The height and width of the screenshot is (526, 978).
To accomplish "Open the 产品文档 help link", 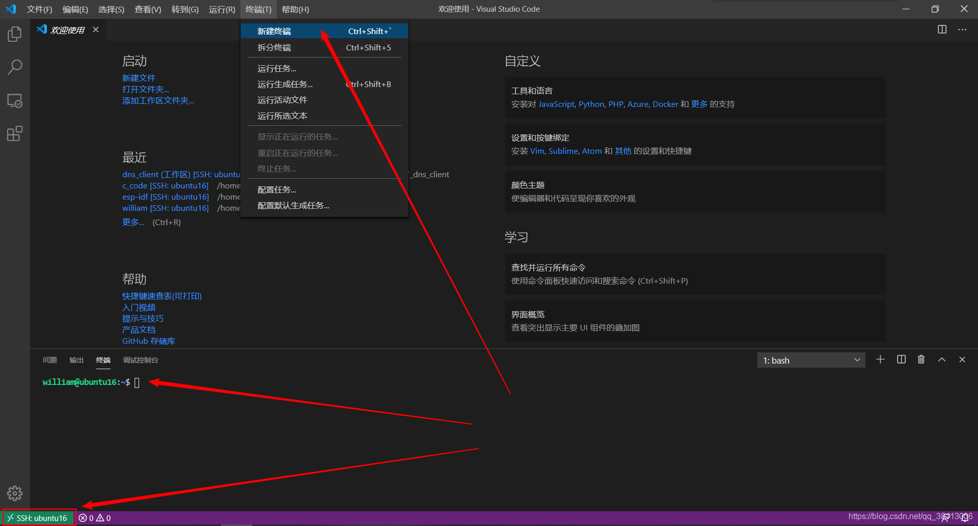I will click(x=139, y=329).
